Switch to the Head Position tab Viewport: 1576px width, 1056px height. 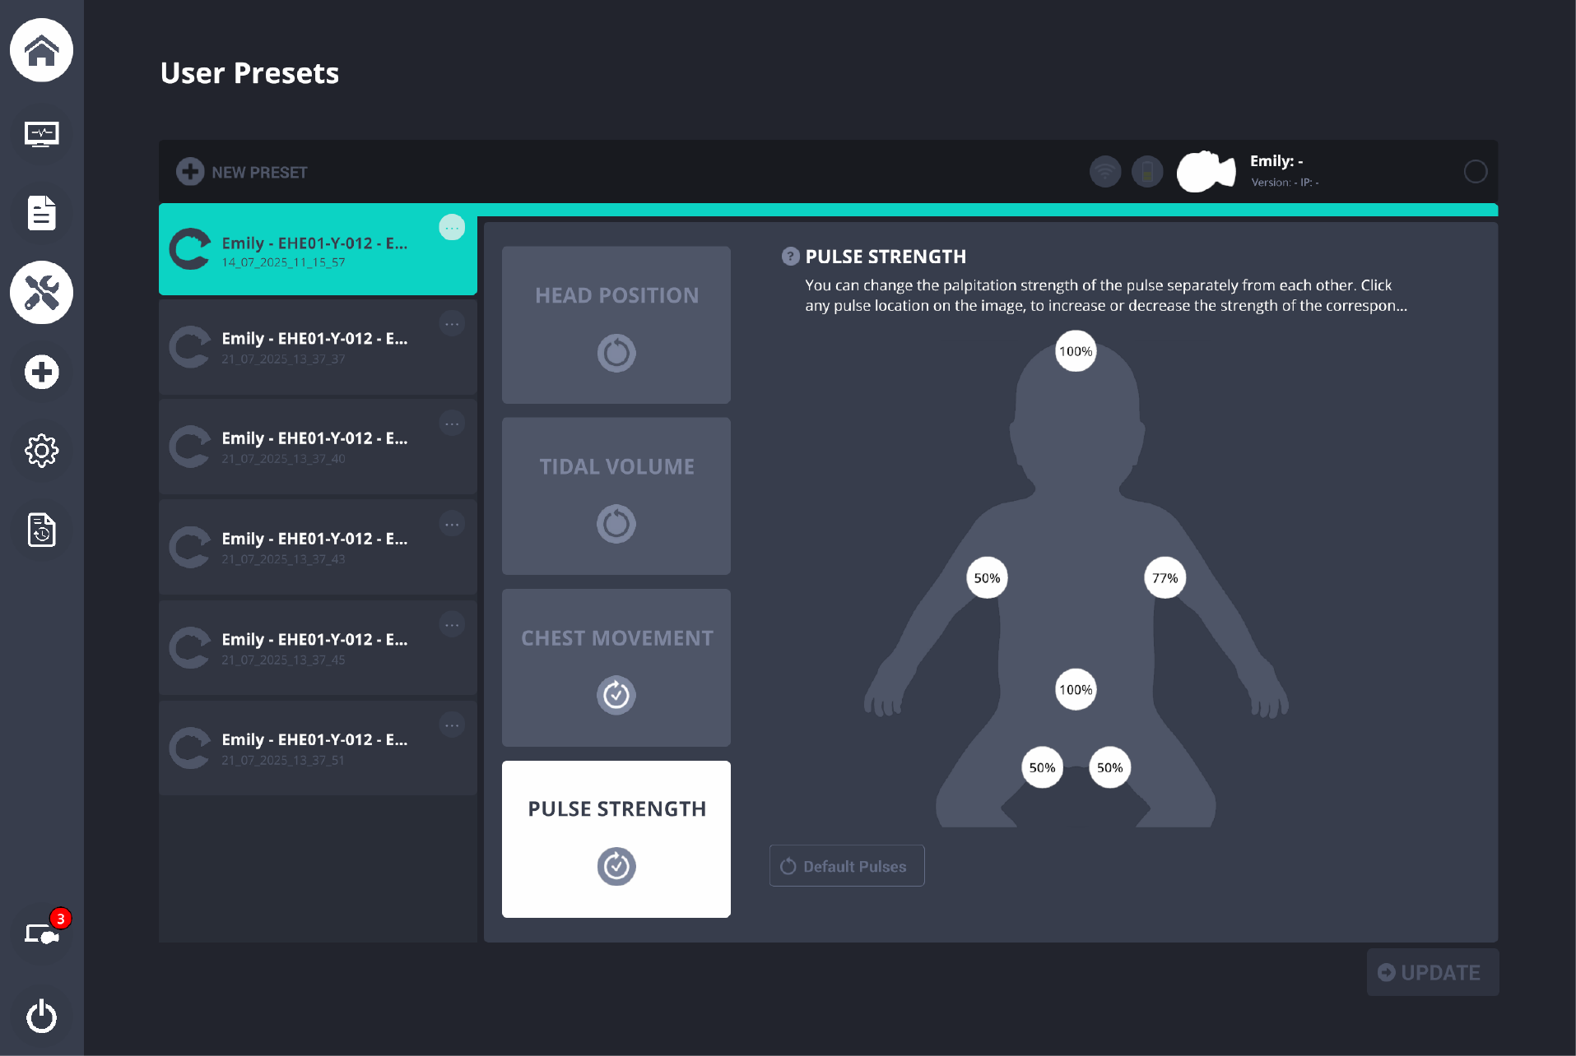tap(616, 325)
